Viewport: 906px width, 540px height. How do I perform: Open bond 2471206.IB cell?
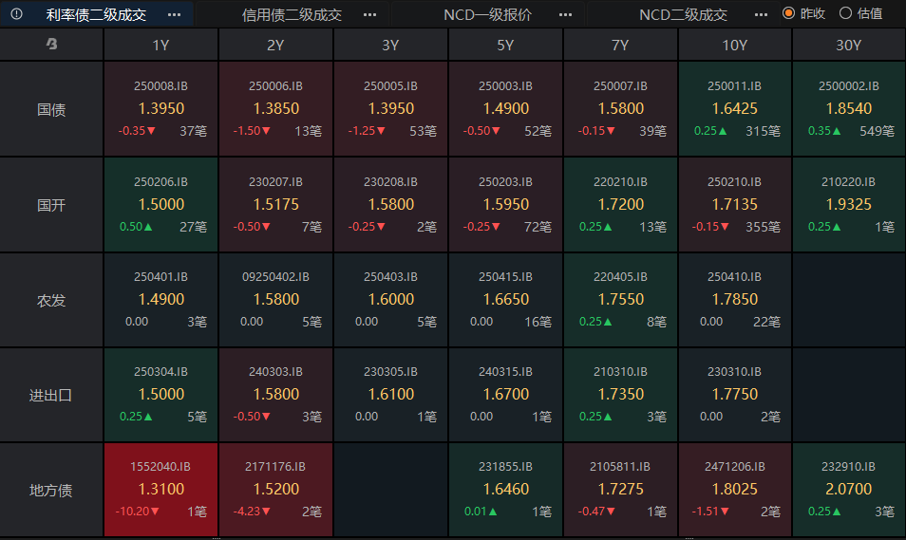pyautogui.click(x=734, y=491)
